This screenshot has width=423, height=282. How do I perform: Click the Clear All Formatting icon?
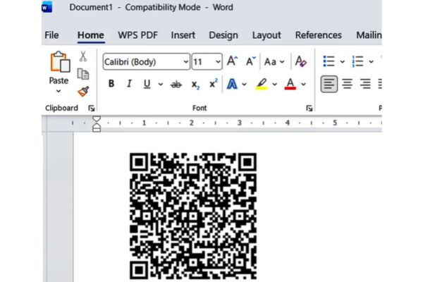click(300, 61)
